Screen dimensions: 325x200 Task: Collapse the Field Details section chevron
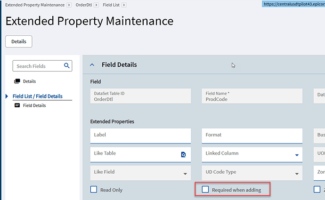(92, 65)
